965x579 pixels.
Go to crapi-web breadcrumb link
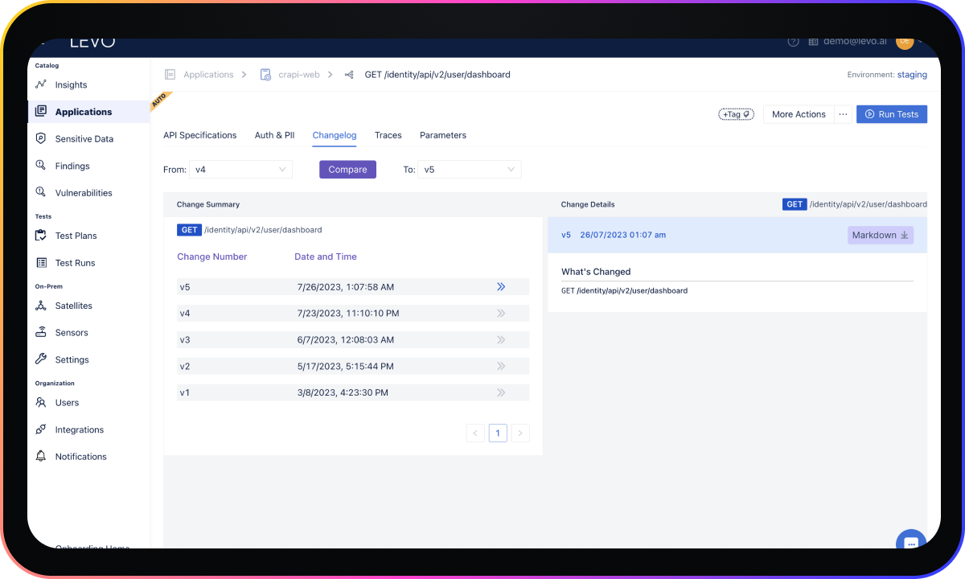tap(299, 75)
